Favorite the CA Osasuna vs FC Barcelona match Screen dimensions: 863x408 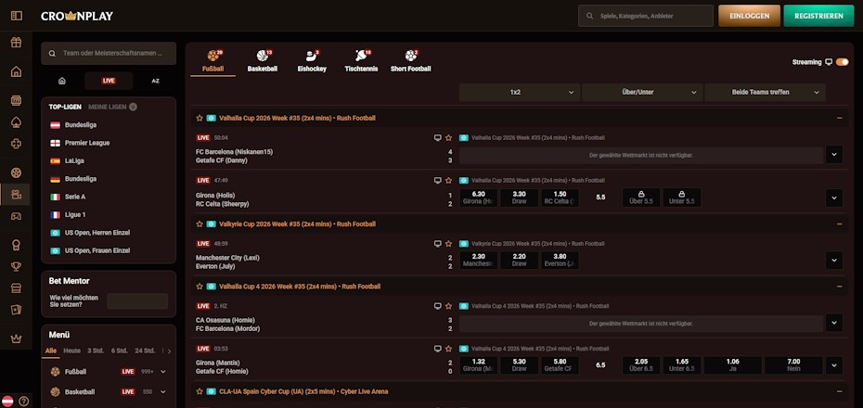point(448,306)
